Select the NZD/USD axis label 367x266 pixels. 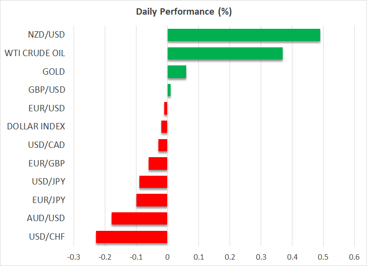[x=46, y=35]
